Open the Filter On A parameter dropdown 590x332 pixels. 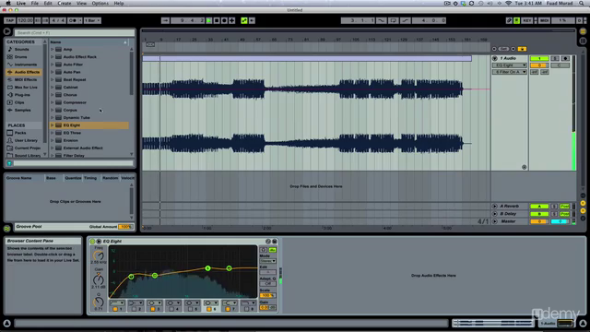tap(510, 72)
